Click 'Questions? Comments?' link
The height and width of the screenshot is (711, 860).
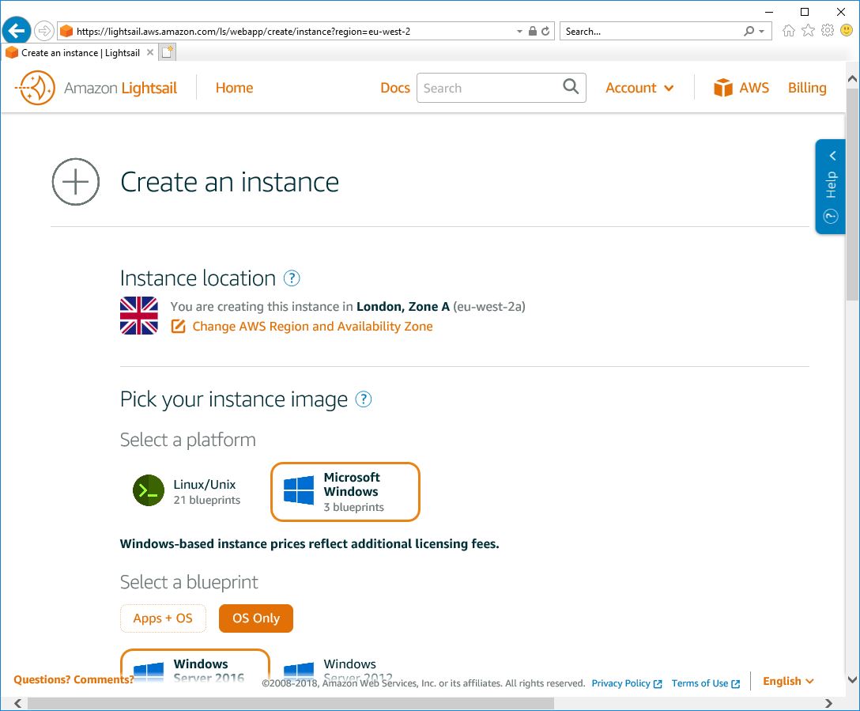tap(74, 679)
